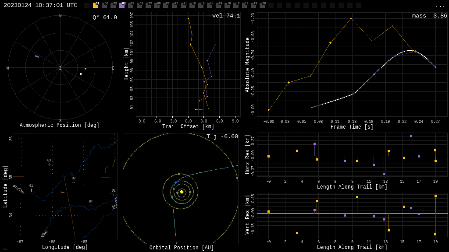This screenshot has height=252, width=449.
Task: Click the T_j -6.60 readout
Action: tap(222, 136)
